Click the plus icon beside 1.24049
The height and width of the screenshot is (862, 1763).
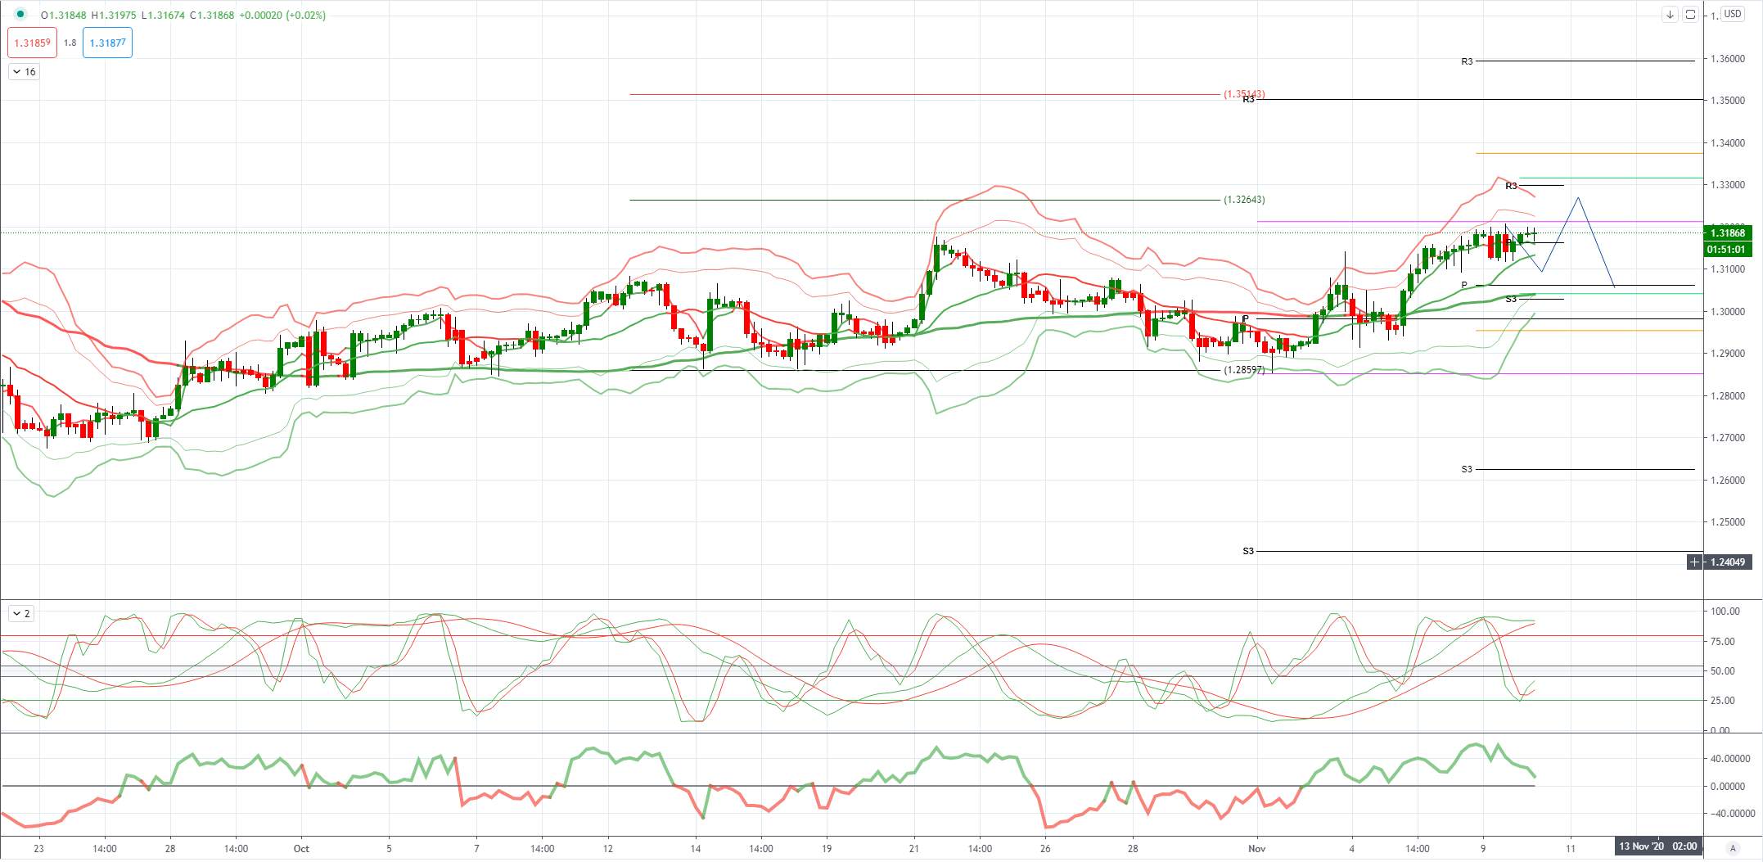click(x=1694, y=562)
